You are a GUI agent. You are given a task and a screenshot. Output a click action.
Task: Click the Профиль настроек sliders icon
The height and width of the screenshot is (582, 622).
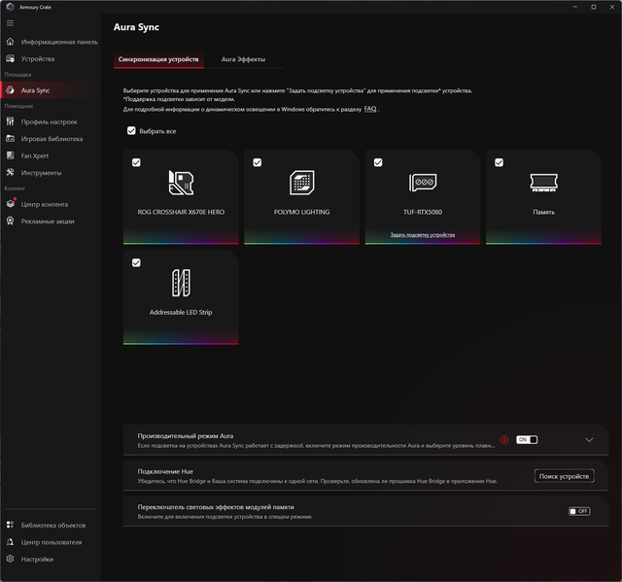coord(11,121)
